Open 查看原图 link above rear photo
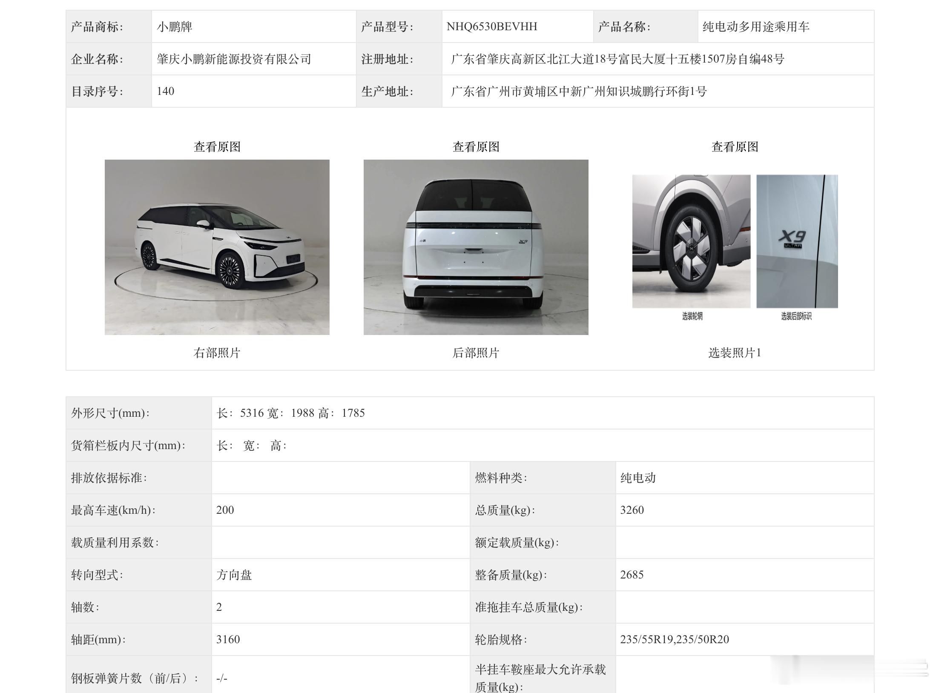This screenshot has width=936, height=693. click(x=476, y=147)
